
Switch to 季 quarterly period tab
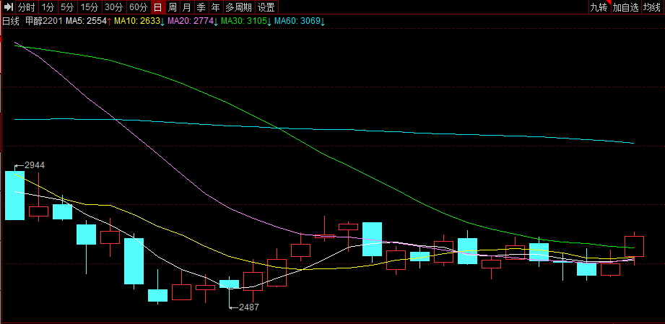pyautogui.click(x=201, y=6)
